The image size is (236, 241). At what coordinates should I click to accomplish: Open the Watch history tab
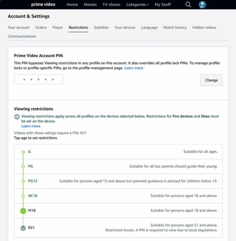175,27
